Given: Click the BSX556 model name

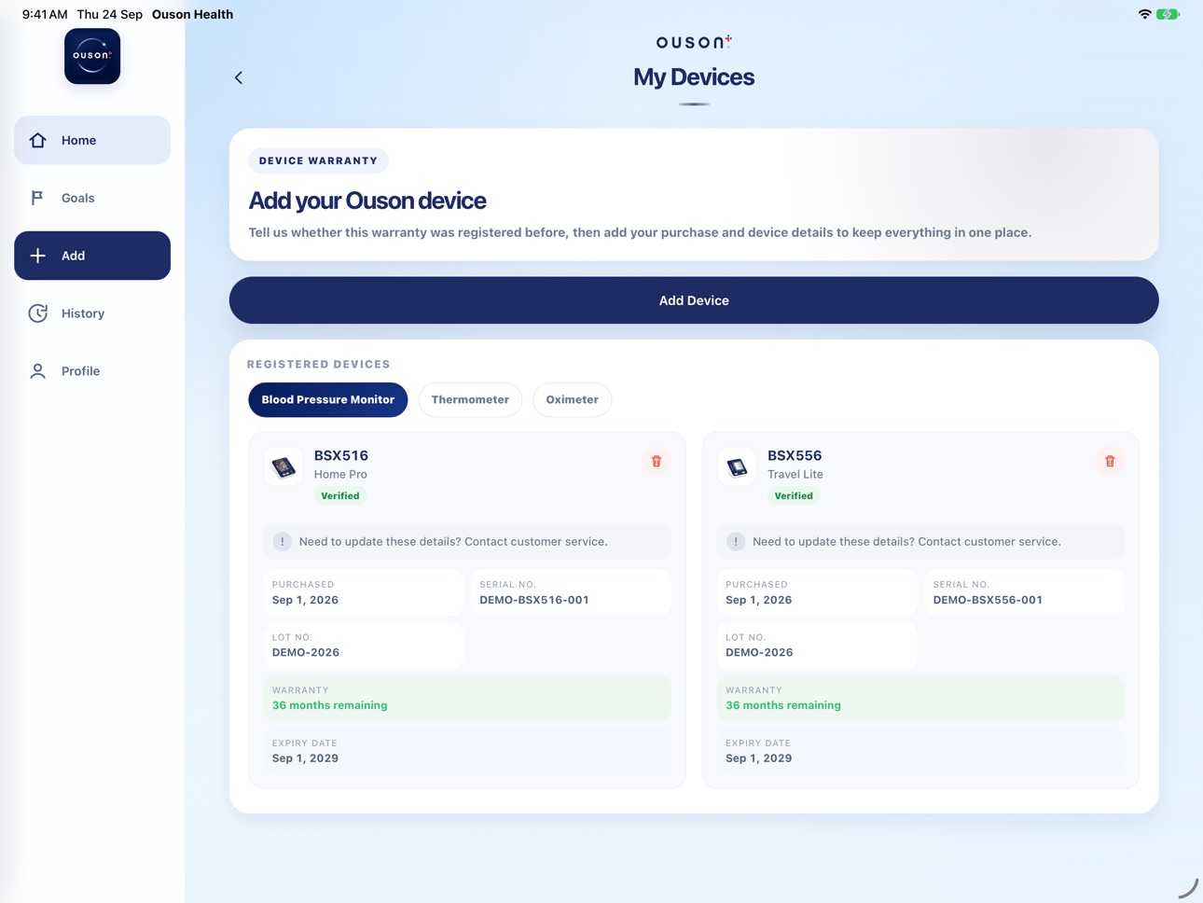Looking at the screenshot, I should click(x=795, y=455).
